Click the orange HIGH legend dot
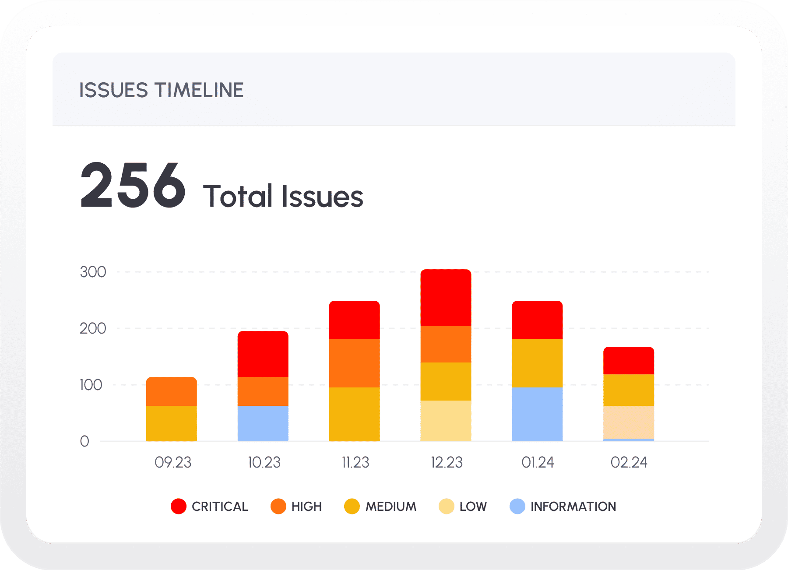Image resolution: width=788 pixels, height=570 pixels. tap(278, 506)
